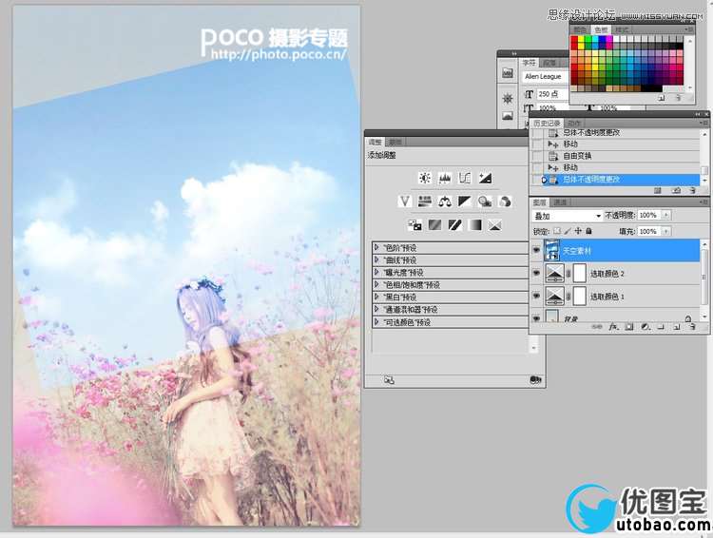Hide the 选取颜色 1 layer
Screen dimensions: 713x538
[x=536, y=296]
